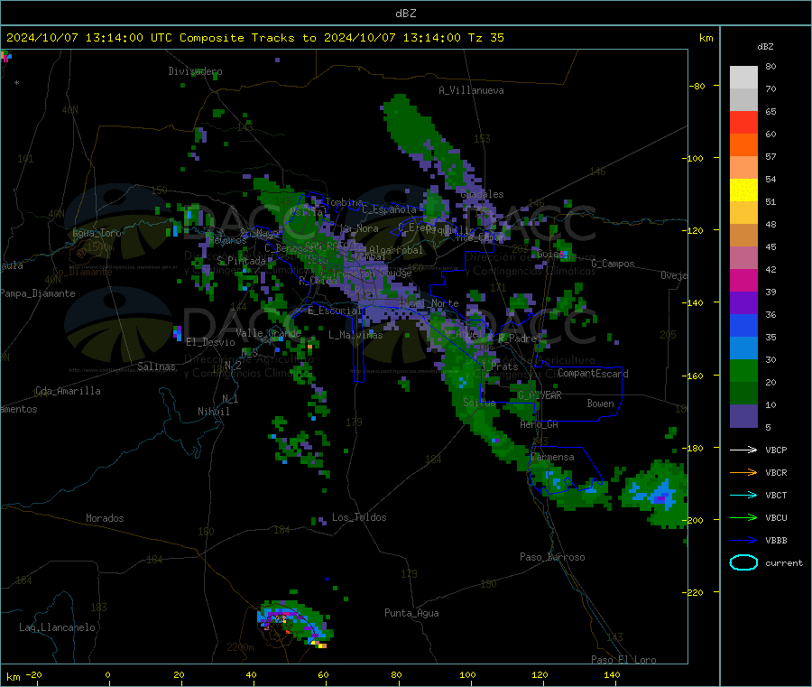Screen dimensions: 812x687
Task: Click the El_Desvio location label
Action: point(210,342)
